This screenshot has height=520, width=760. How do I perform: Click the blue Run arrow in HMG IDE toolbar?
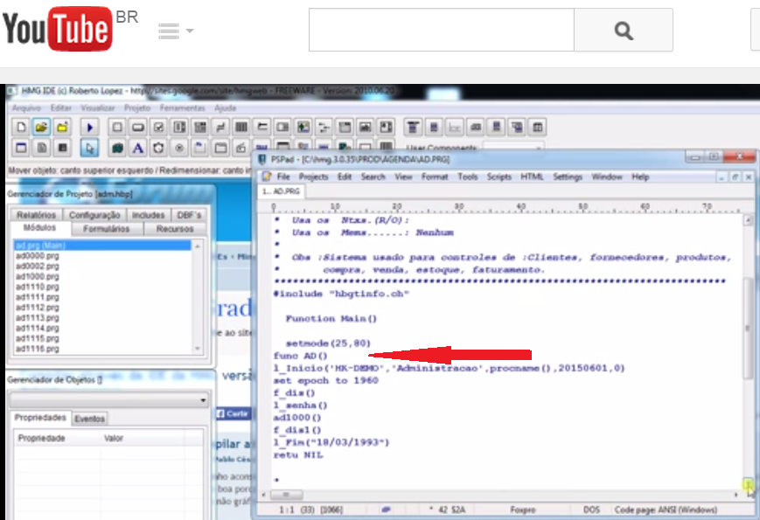click(90, 128)
